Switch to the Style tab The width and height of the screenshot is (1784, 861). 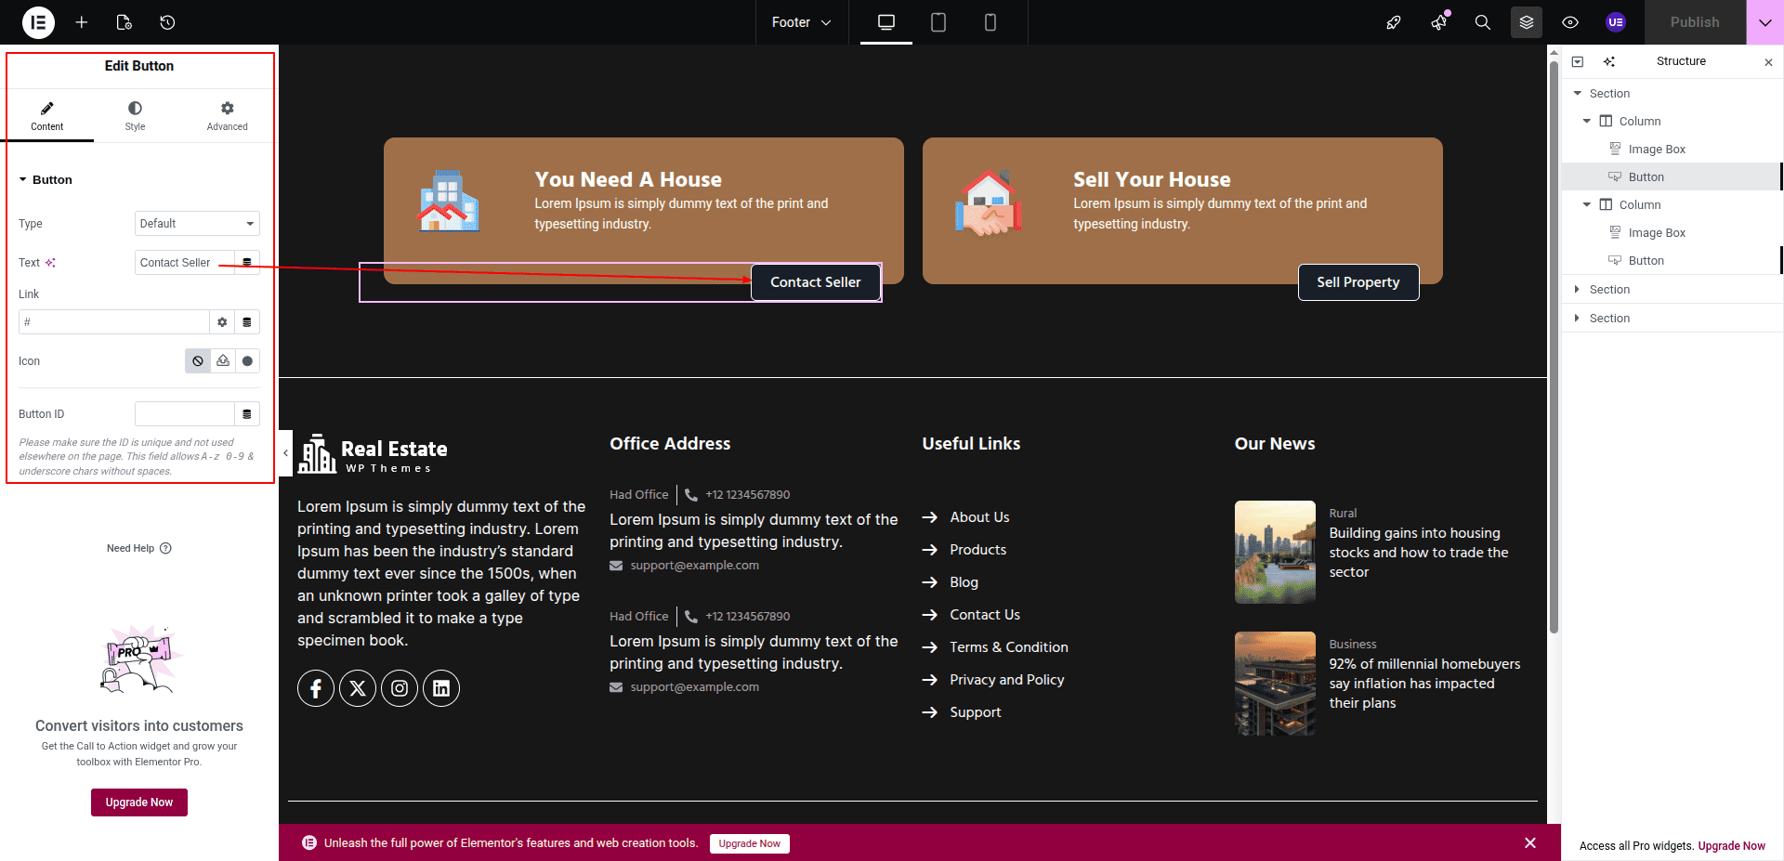point(135,116)
